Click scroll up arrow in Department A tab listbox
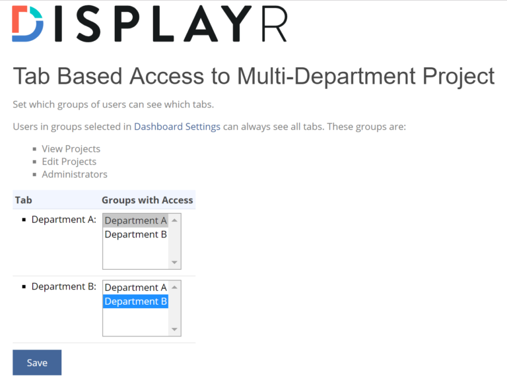507x380 pixels. click(x=174, y=220)
